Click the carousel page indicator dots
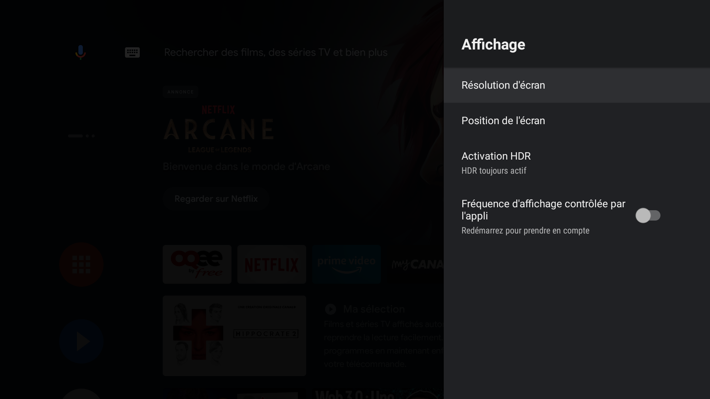Viewport: 710px width, 399px height. pyautogui.click(x=81, y=136)
